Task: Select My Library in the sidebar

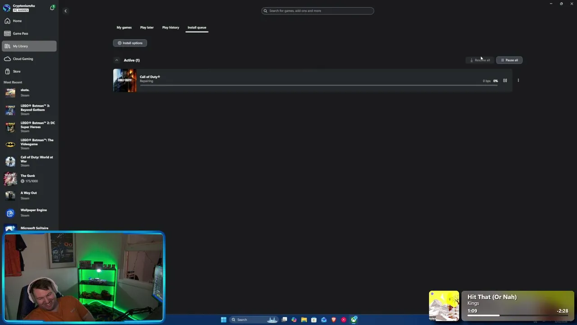Action: click(x=29, y=46)
